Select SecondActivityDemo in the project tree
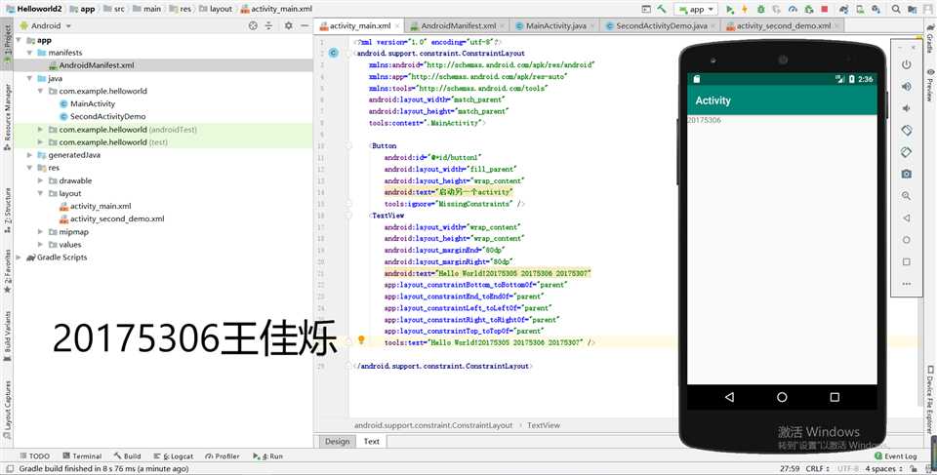This screenshot has width=937, height=475. [x=102, y=116]
